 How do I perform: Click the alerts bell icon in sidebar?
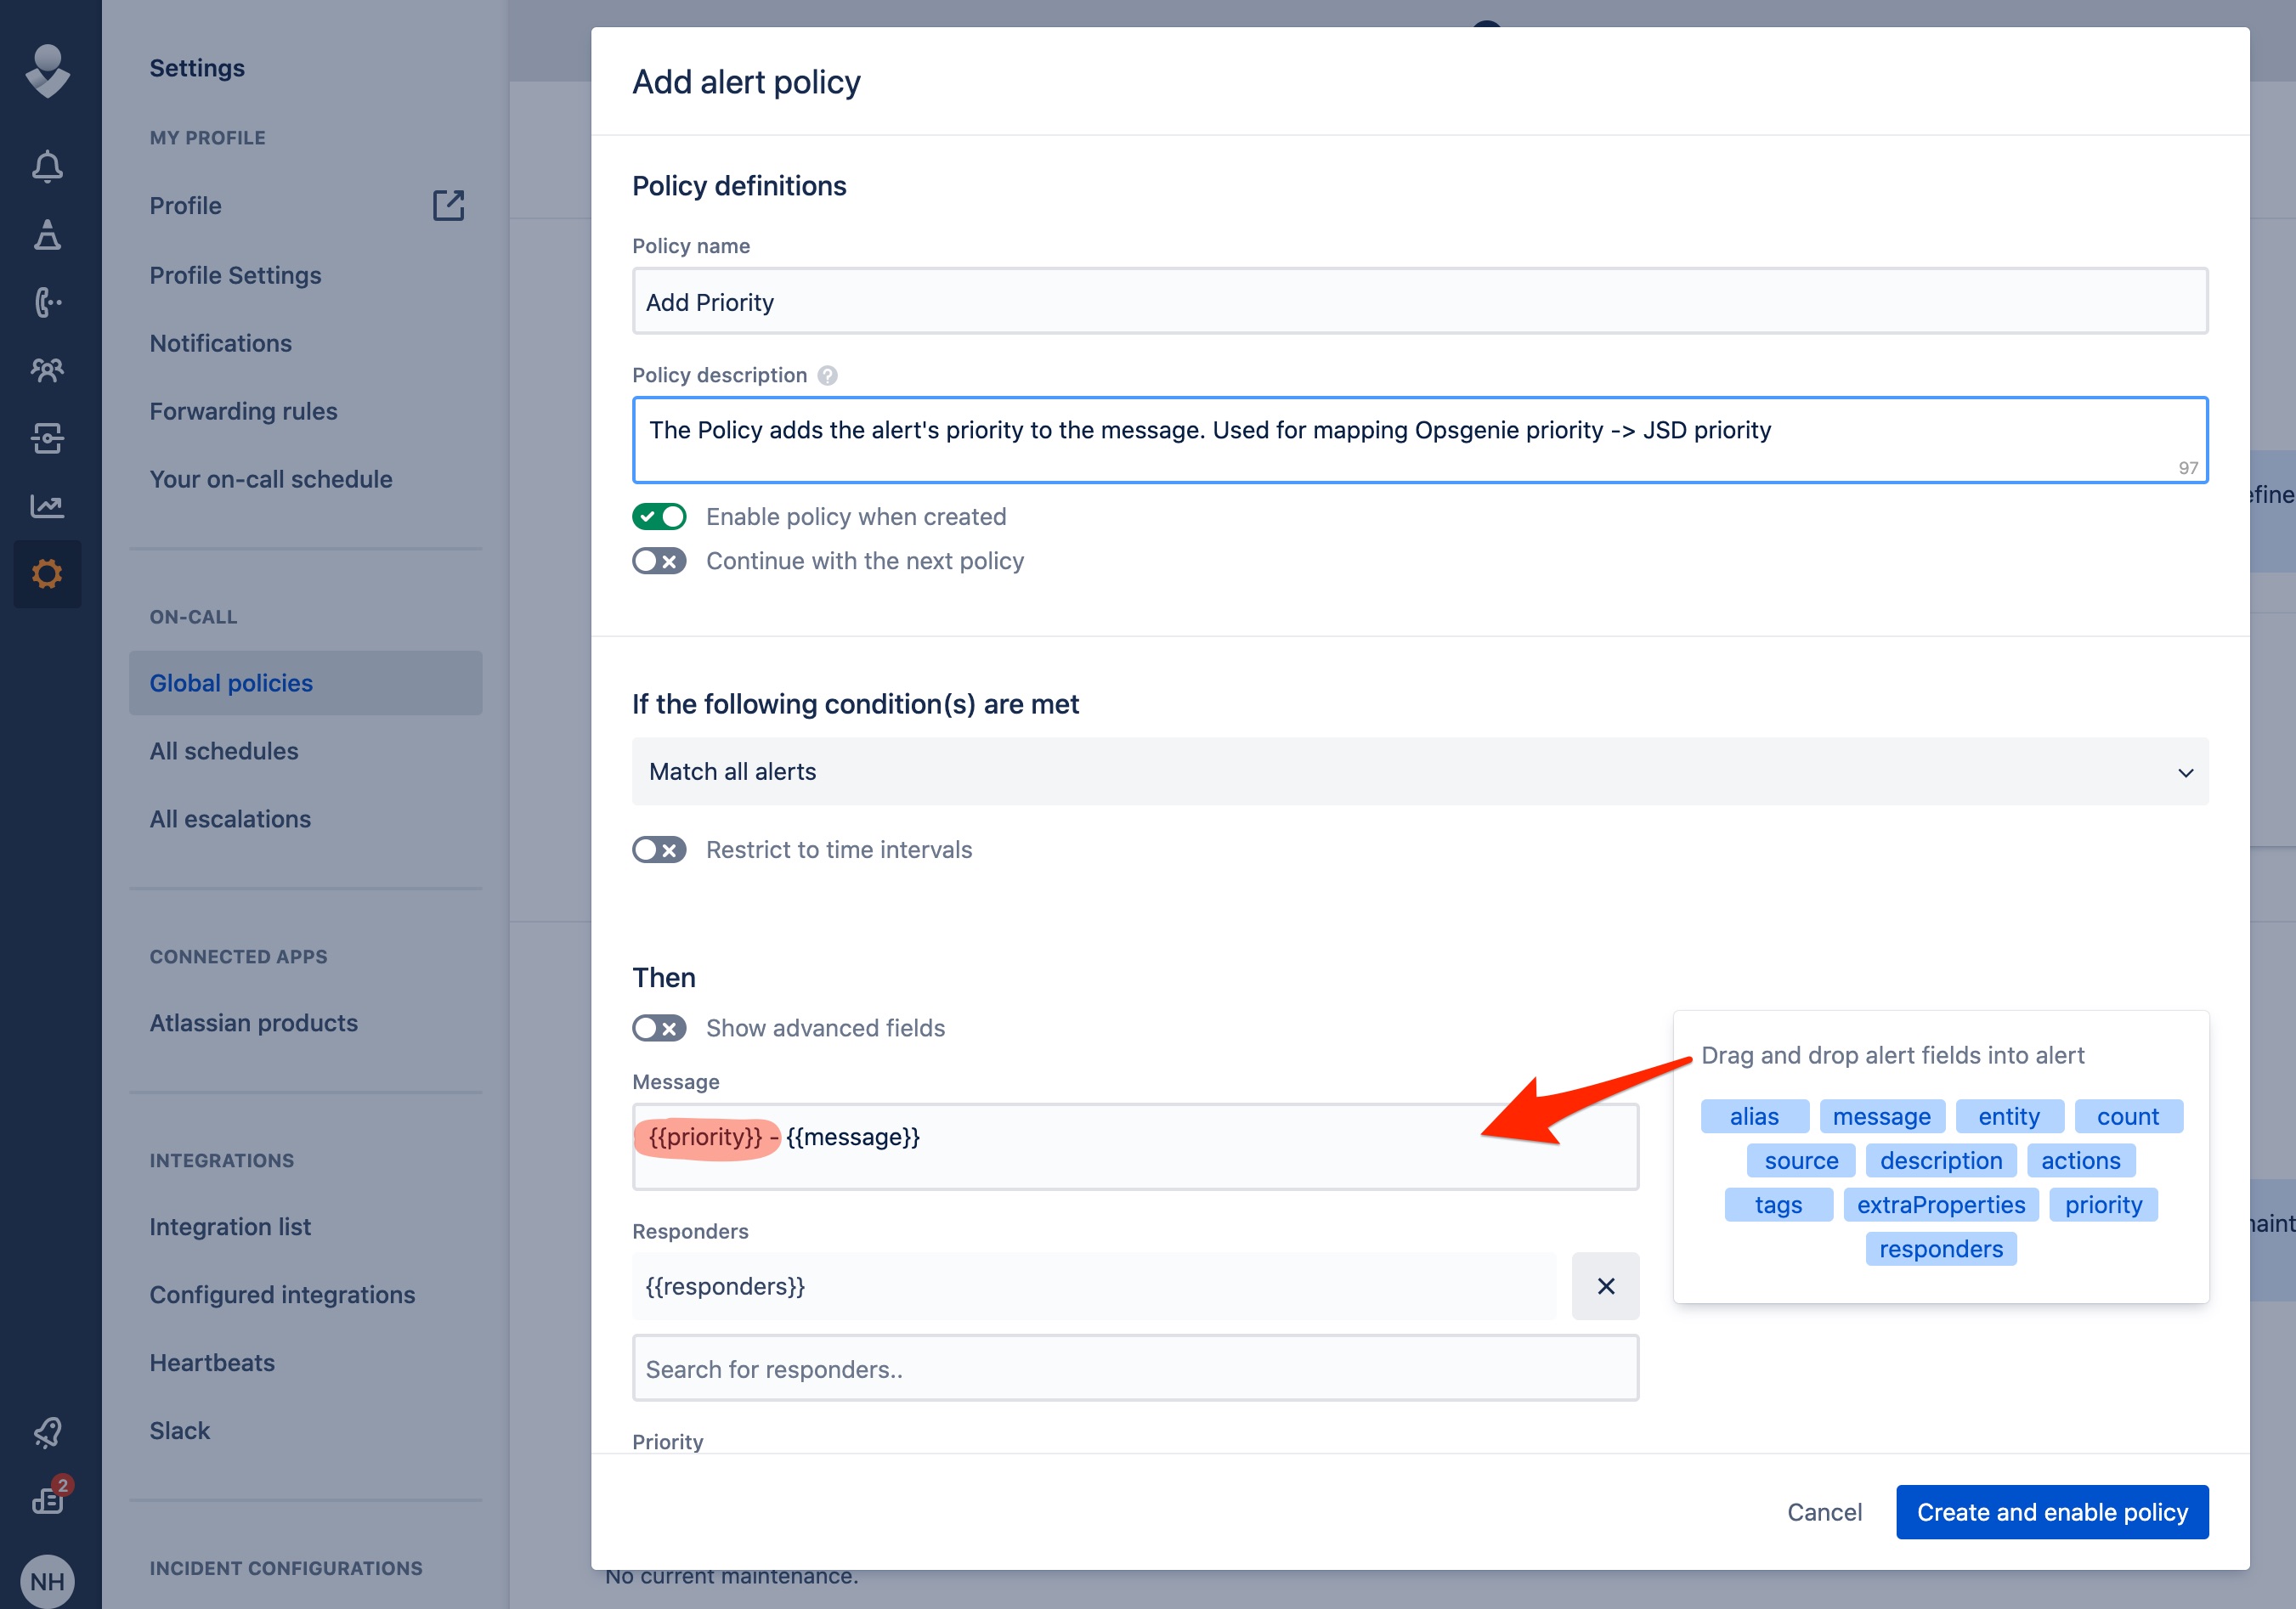point(47,166)
